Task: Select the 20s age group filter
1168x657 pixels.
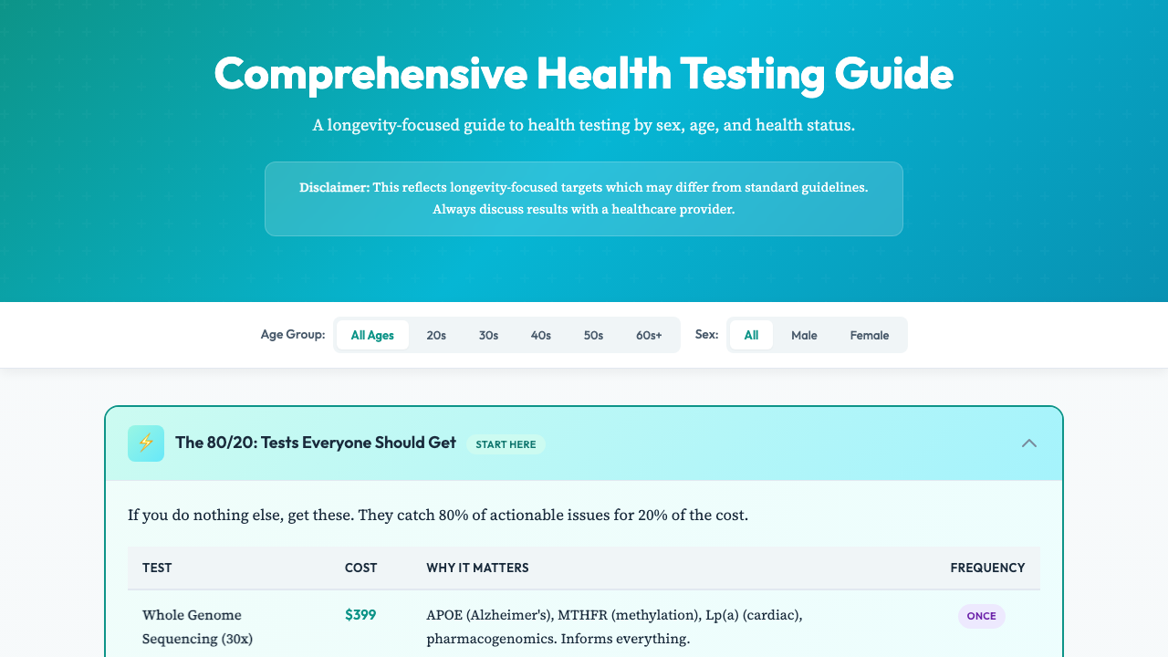Action: 436,335
